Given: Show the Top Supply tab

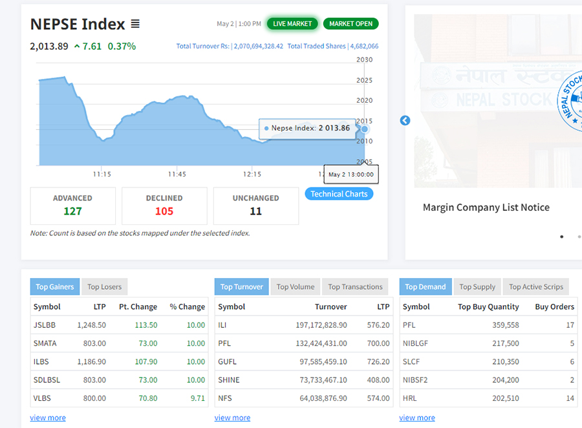Looking at the screenshot, I should (477, 287).
